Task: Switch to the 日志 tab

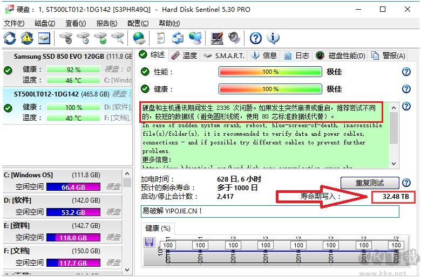Action: (x=297, y=56)
